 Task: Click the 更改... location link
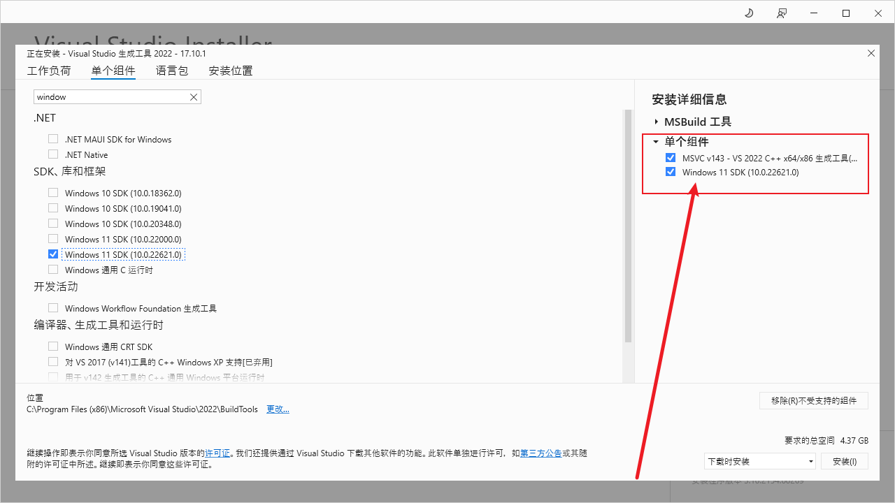278,409
